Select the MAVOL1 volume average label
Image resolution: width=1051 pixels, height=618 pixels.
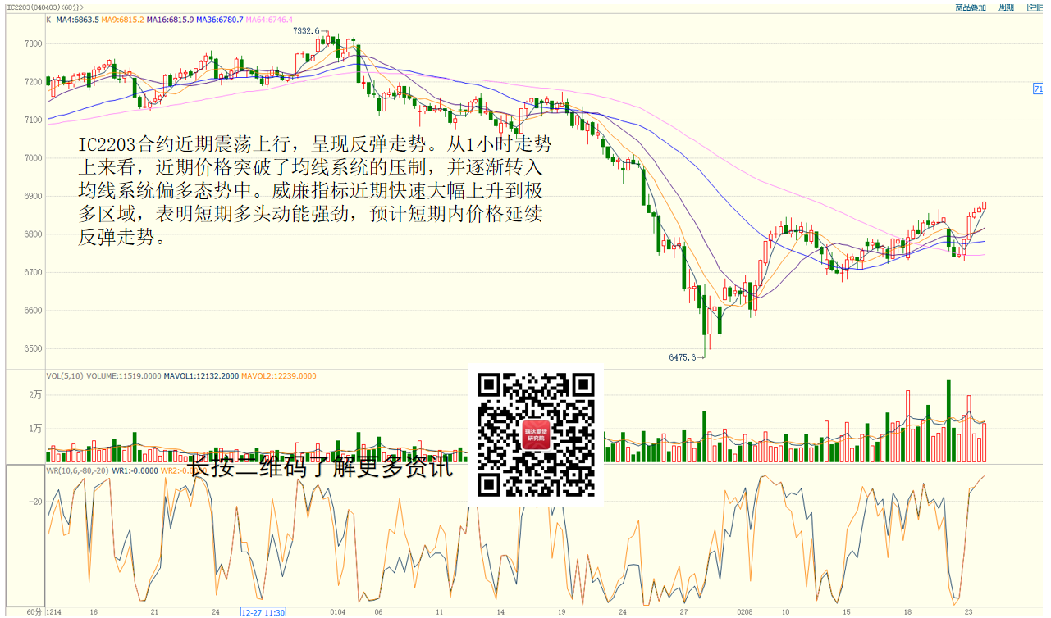(x=200, y=376)
